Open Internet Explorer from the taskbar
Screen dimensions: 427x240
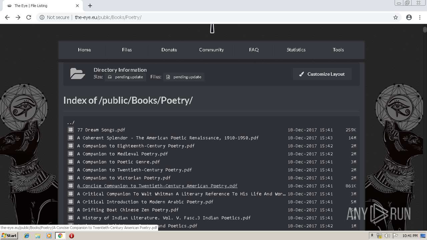pyautogui.click(x=27, y=236)
